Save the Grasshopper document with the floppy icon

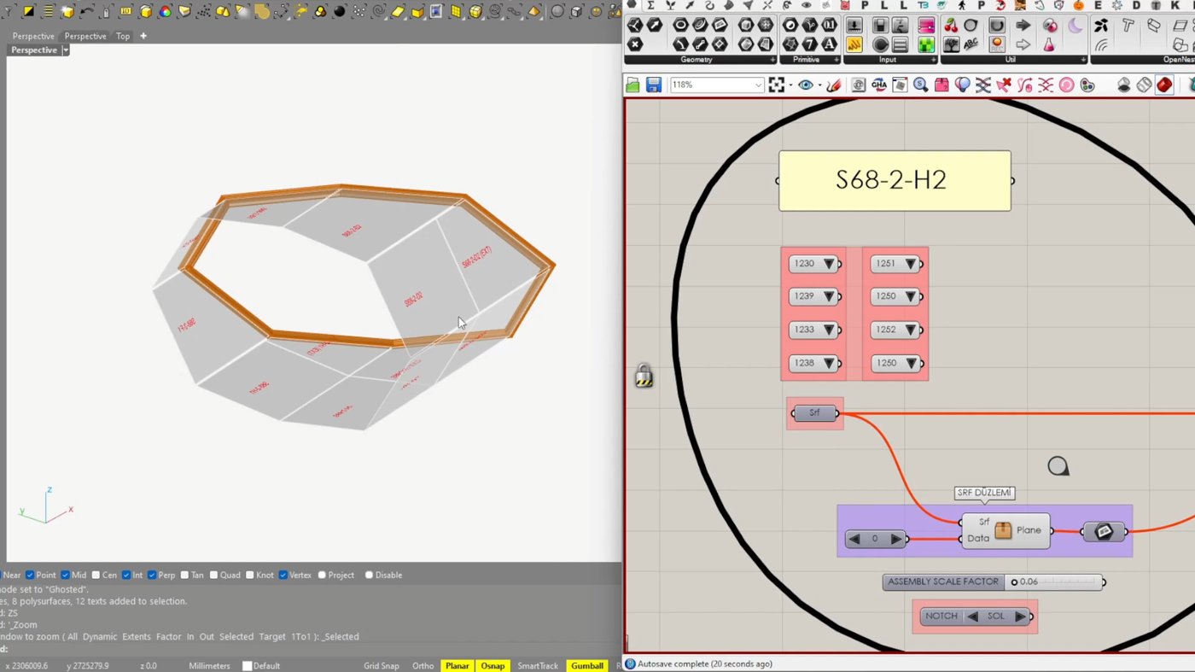(653, 85)
